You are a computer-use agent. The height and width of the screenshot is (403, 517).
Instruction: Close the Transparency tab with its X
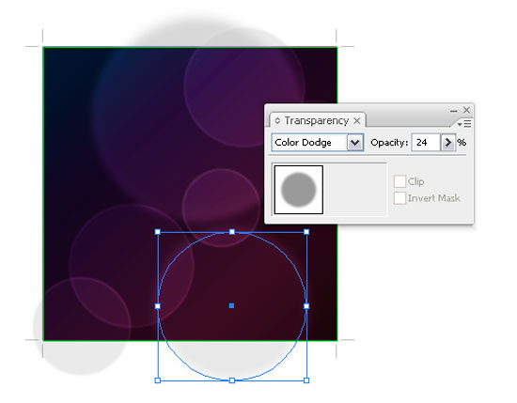point(357,121)
